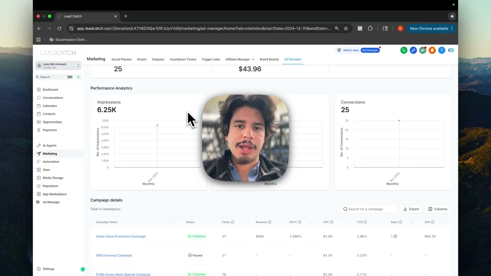The width and height of the screenshot is (491, 276).
Task: Click the green quick-add lightning icon beside Search
Action: (78, 77)
